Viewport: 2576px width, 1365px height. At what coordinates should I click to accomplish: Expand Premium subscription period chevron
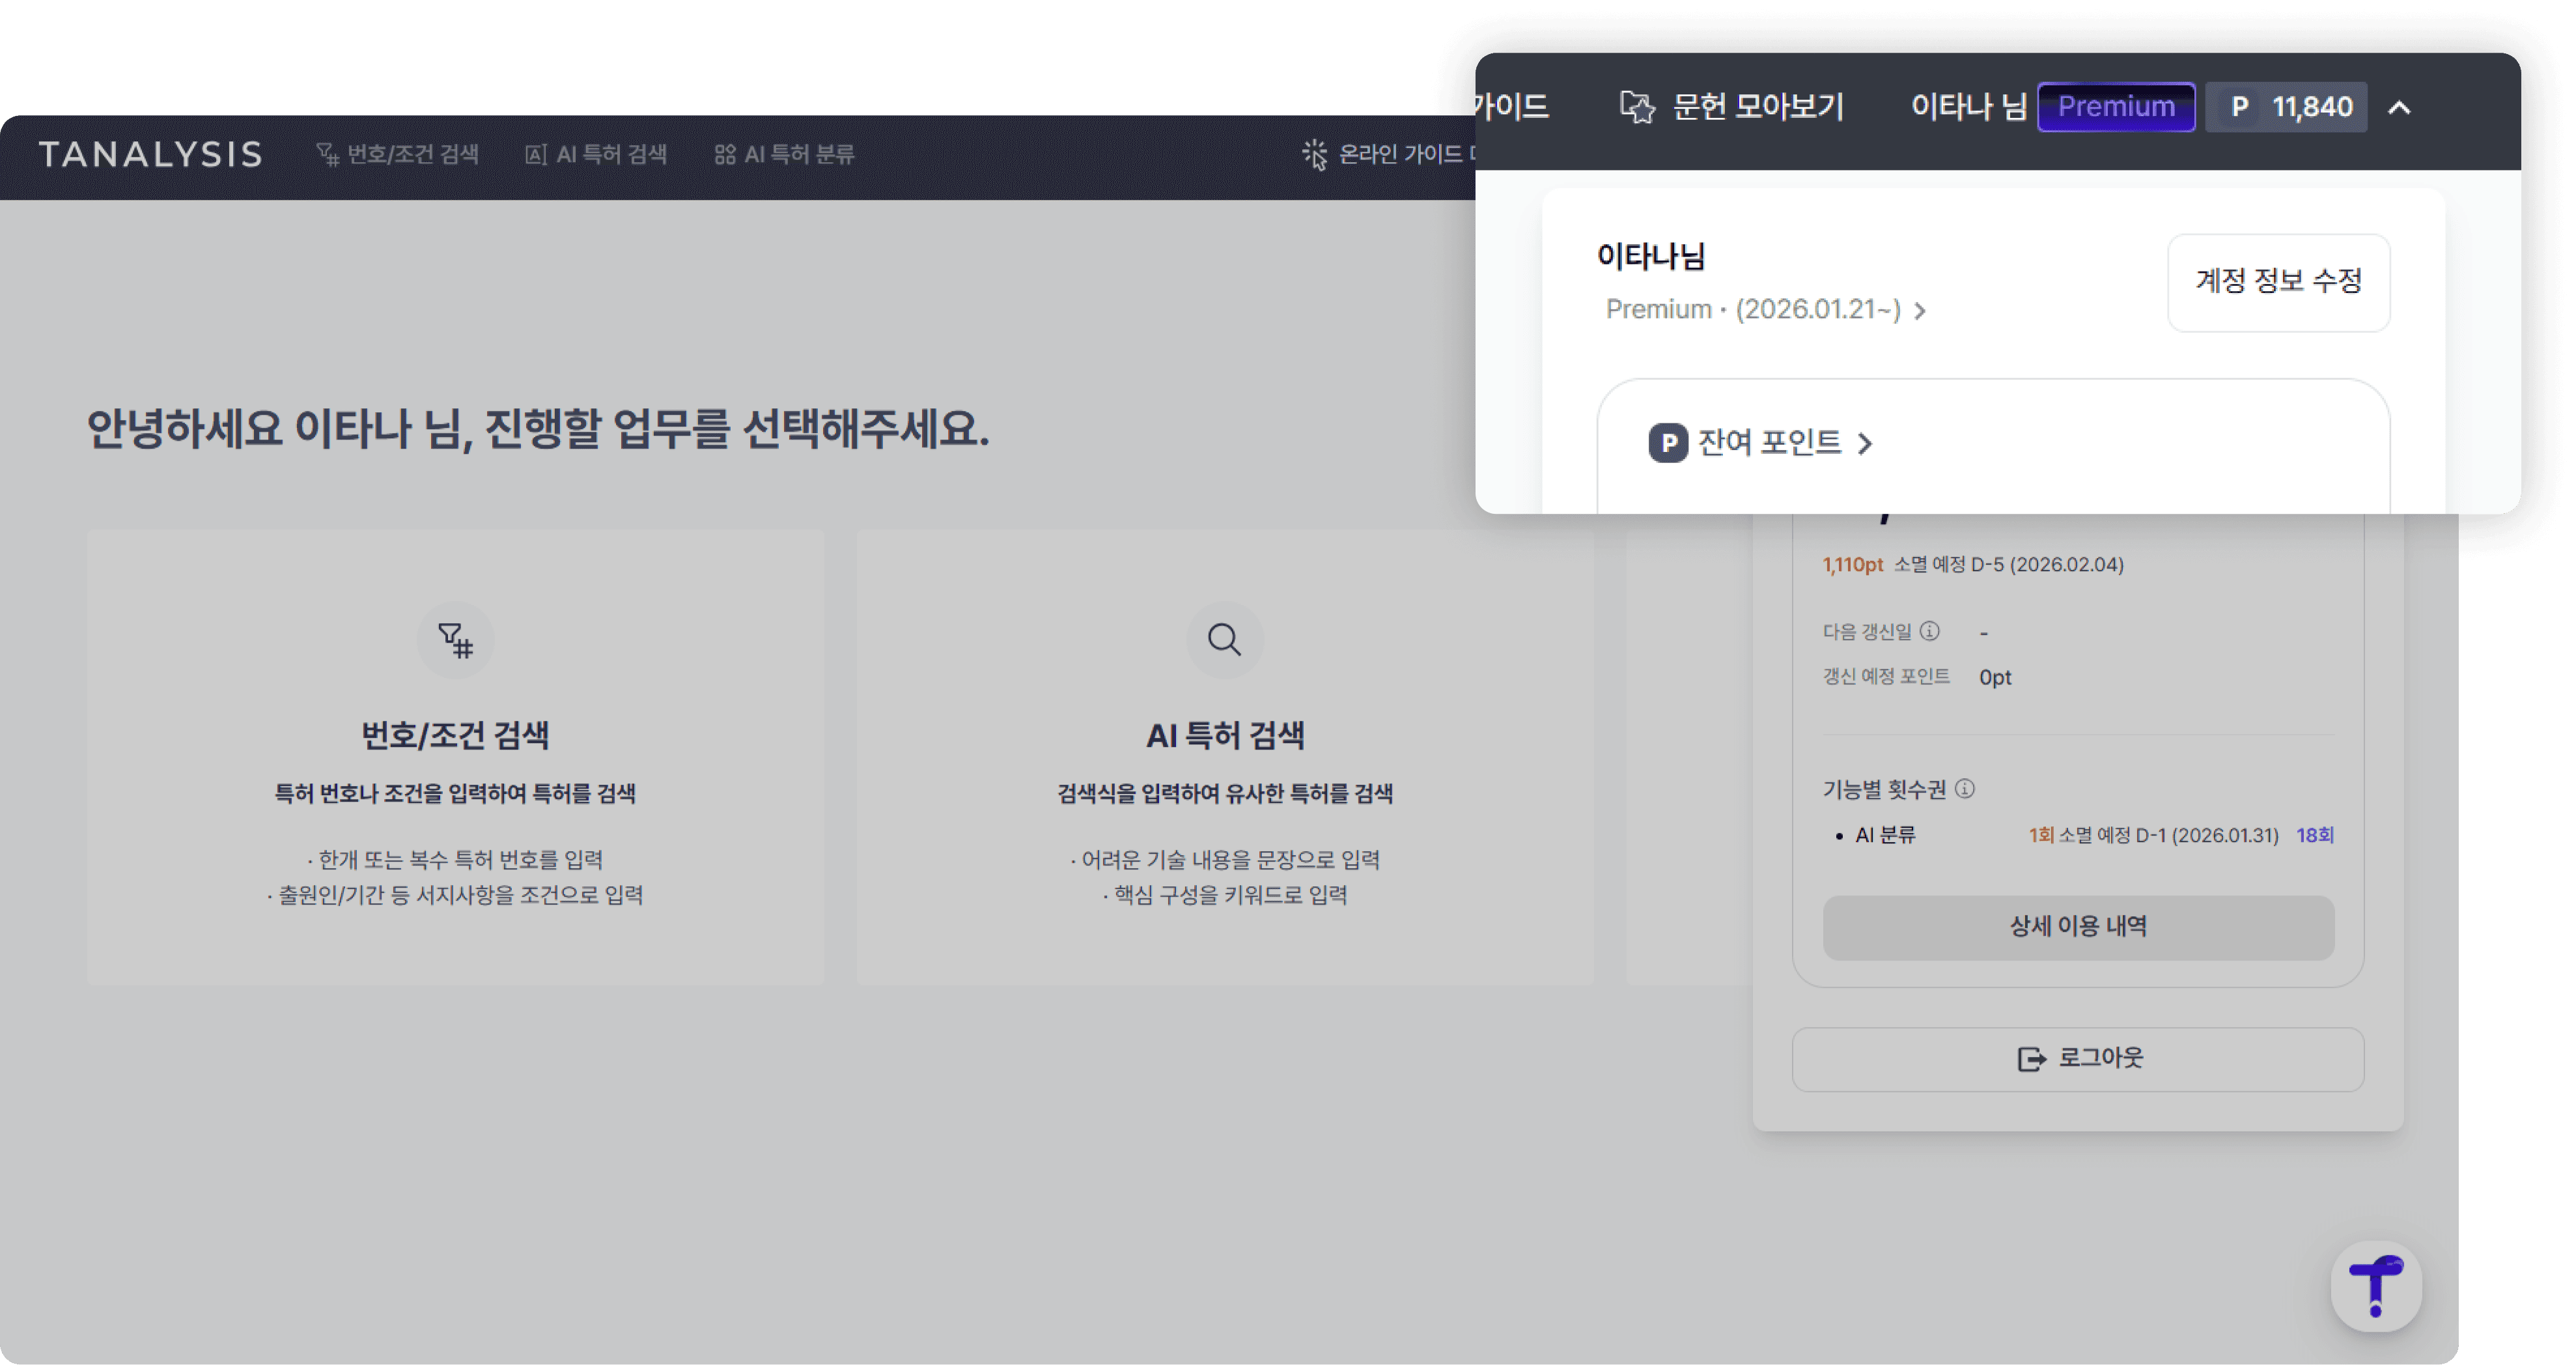1920,311
